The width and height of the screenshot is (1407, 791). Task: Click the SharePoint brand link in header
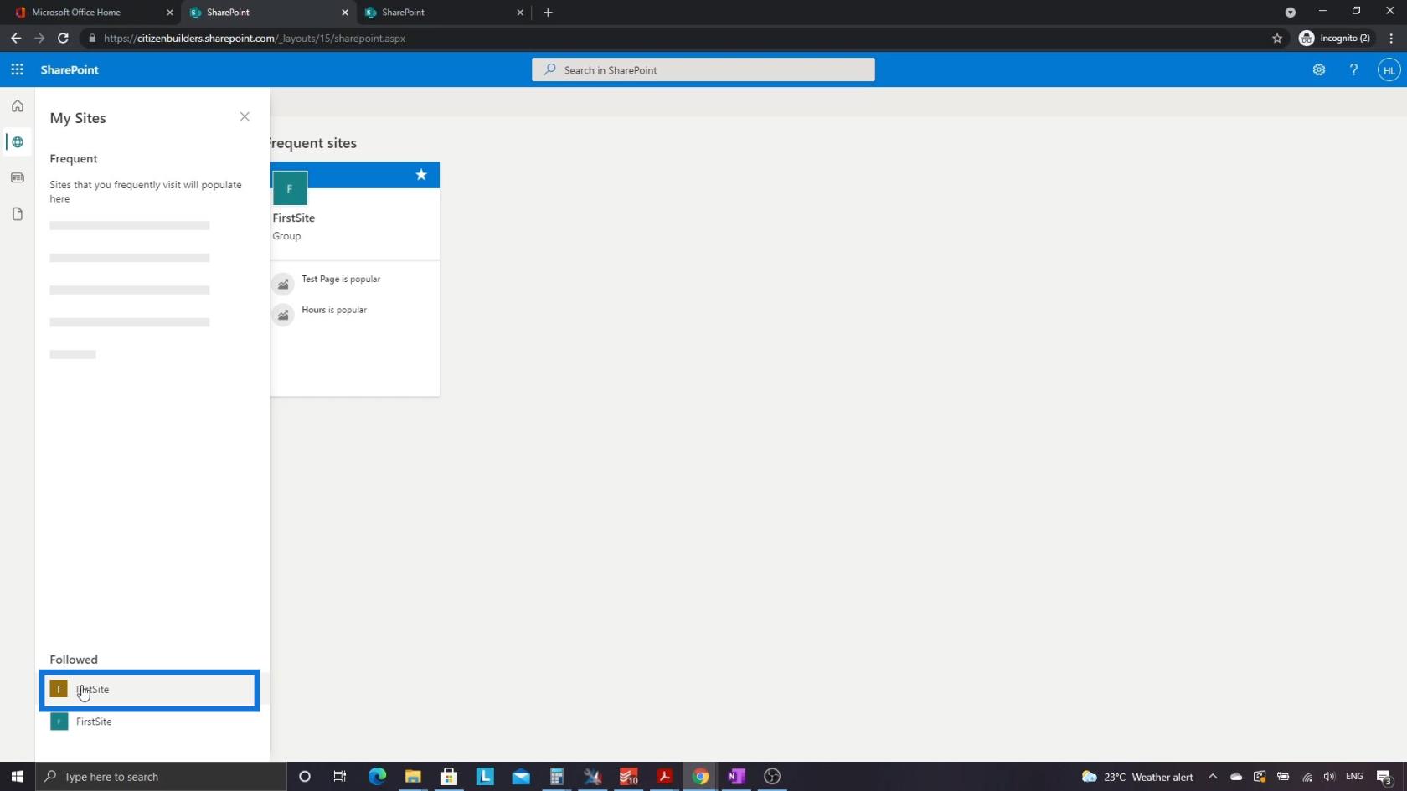click(x=70, y=70)
